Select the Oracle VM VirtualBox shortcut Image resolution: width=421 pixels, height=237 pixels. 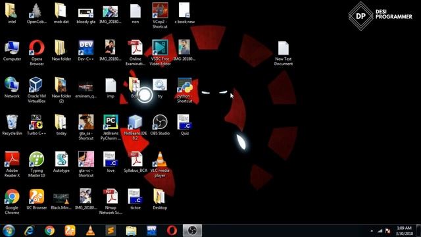tap(36, 85)
